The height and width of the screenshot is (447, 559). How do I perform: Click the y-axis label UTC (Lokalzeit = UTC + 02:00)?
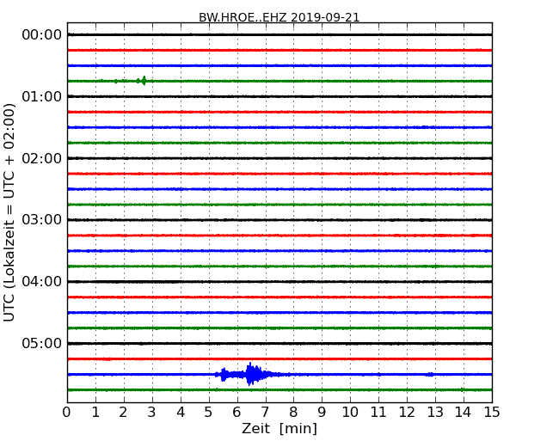[x=9, y=212]
